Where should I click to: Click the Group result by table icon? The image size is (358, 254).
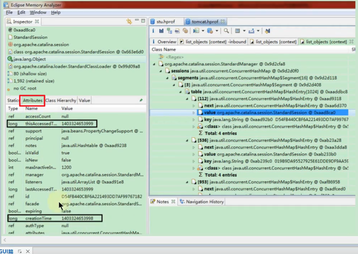click(x=237, y=31)
